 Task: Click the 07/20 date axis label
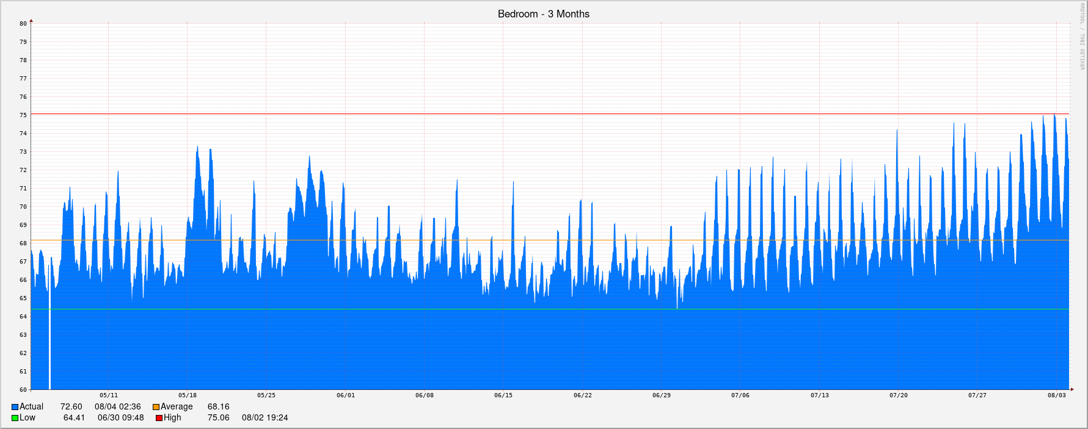click(x=899, y=395)
